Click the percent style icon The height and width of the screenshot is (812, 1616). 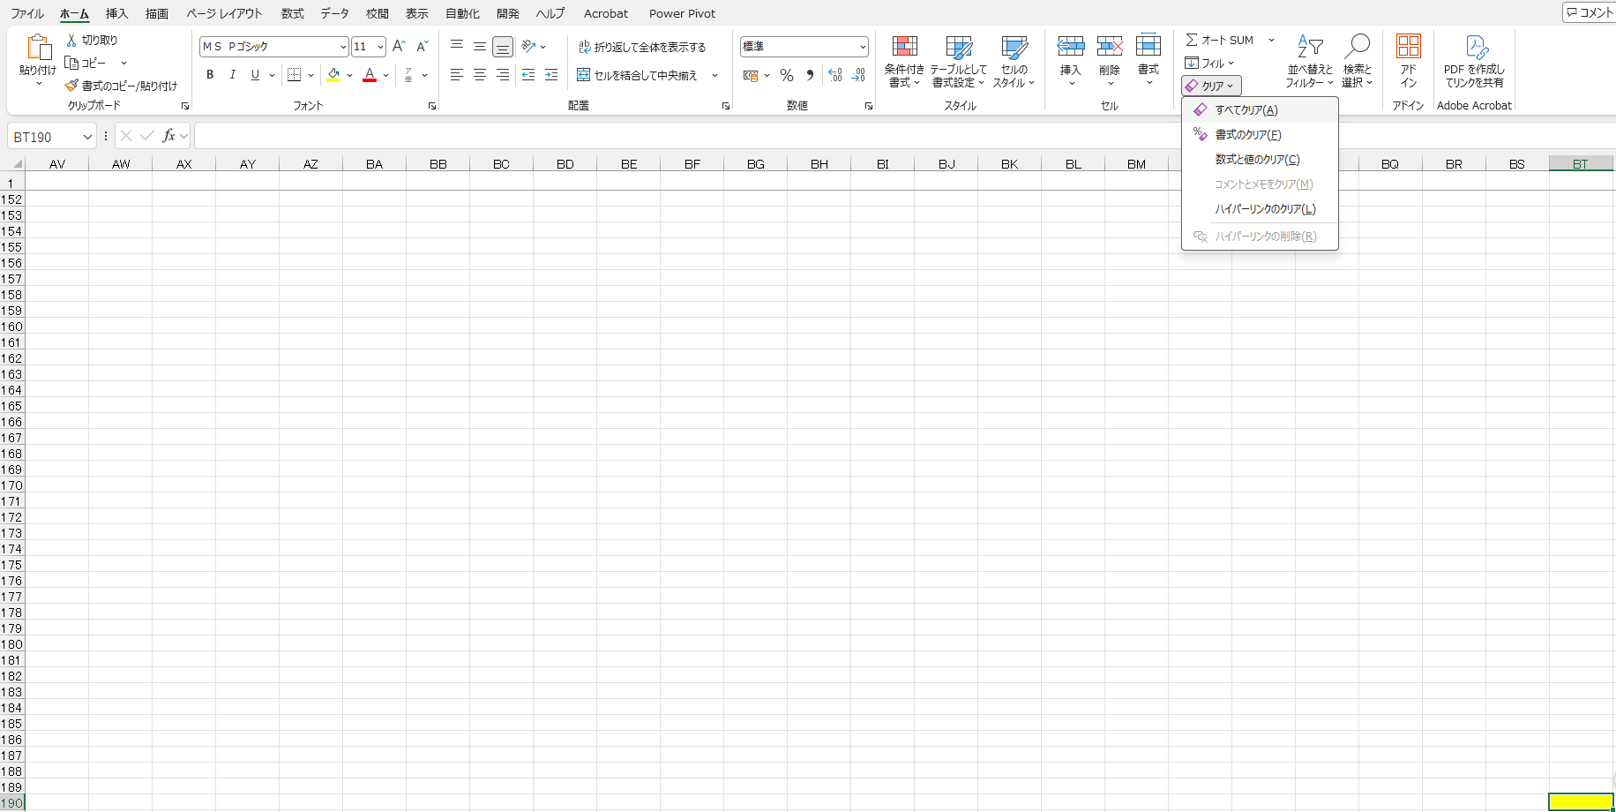[787, 76]
